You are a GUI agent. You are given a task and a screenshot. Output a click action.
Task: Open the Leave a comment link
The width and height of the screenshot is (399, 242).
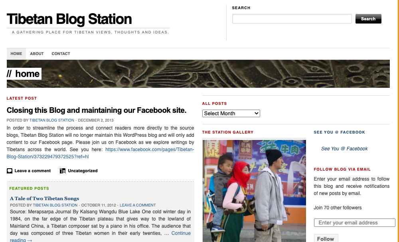(x=33, y=171)
